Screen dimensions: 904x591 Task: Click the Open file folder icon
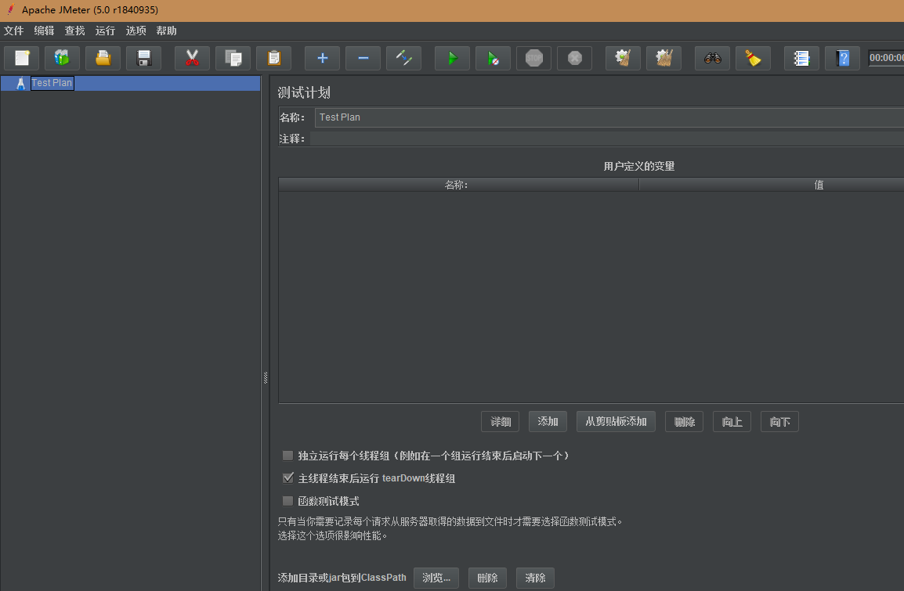click(x=103, y=58)
